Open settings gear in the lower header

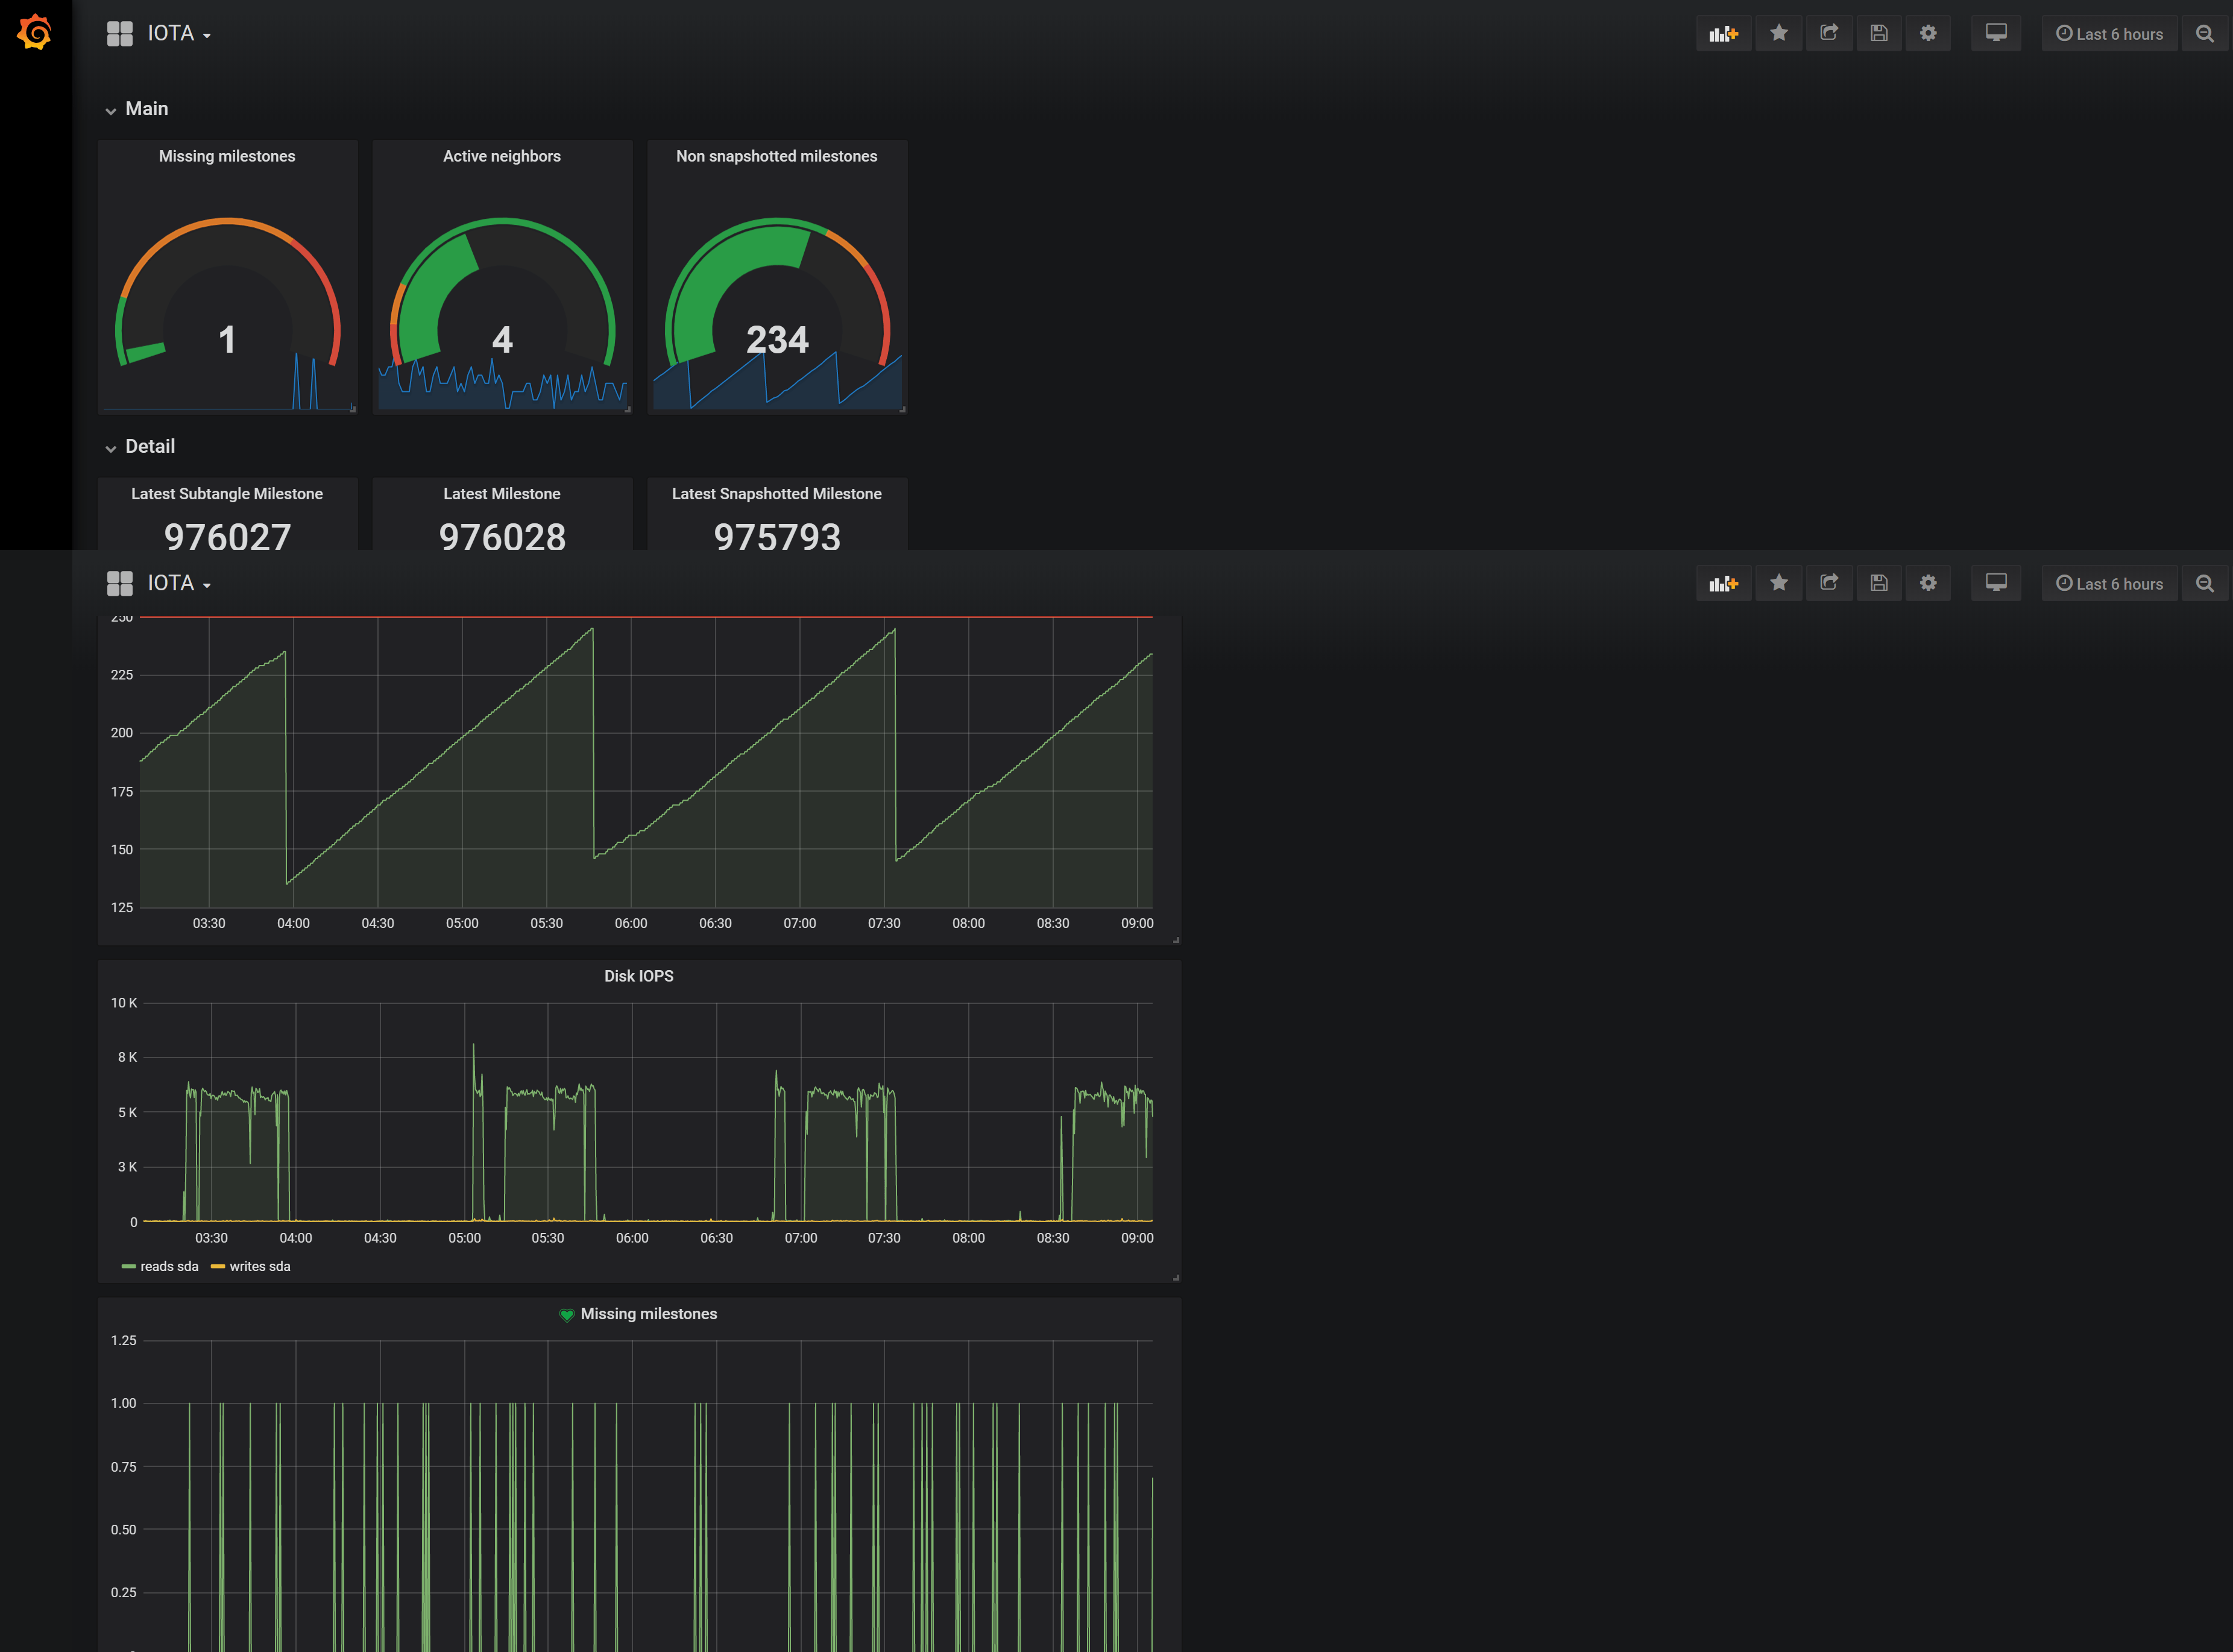1928,583
